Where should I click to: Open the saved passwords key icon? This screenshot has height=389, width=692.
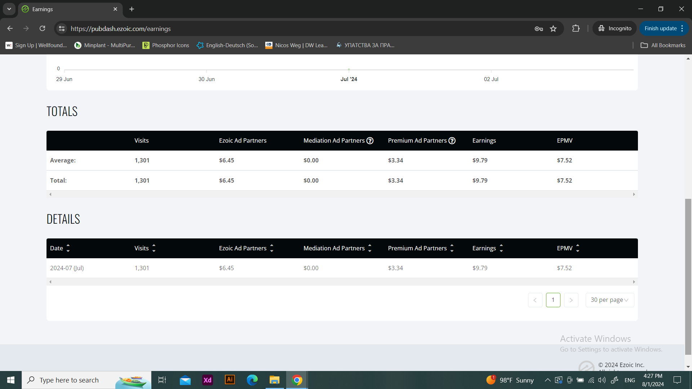pyautogui.click(x=539, y=29)
